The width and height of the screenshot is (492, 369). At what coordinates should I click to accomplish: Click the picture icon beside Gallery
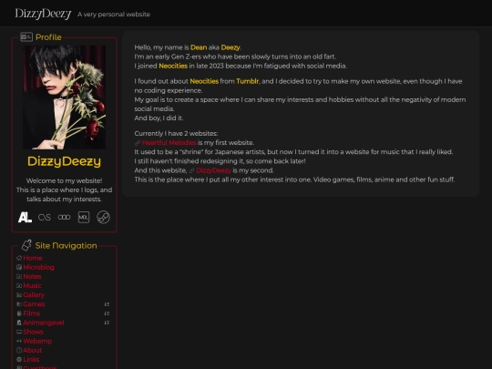(x=19, y=295)
